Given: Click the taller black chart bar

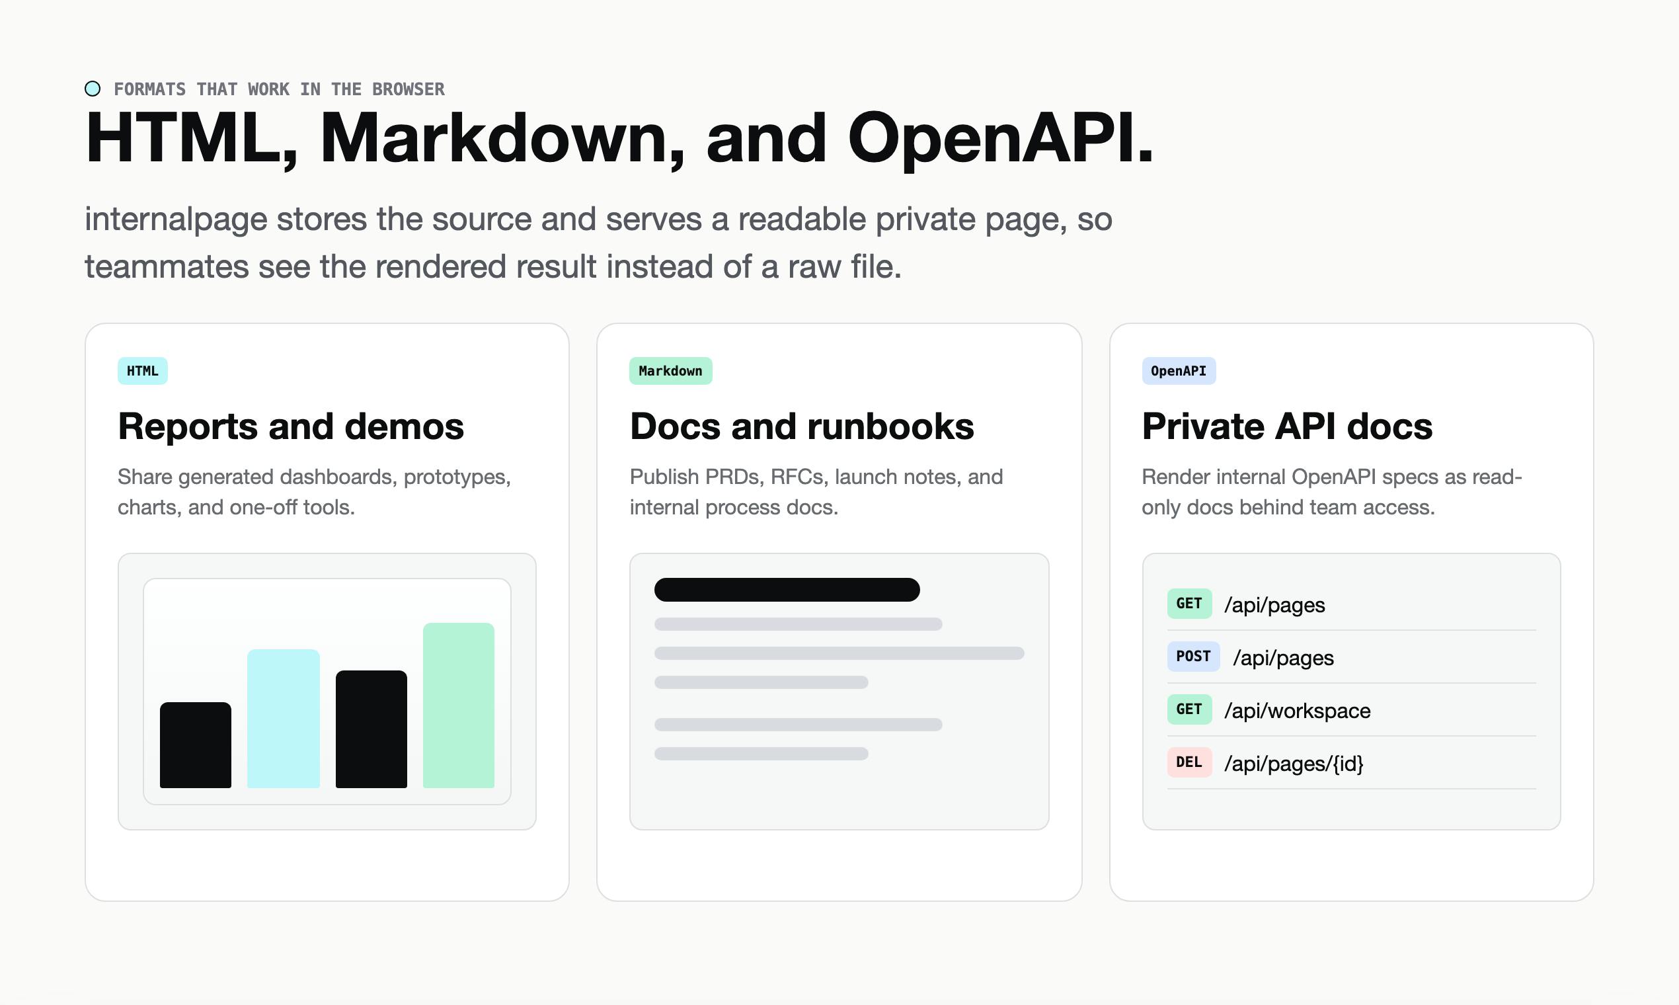Looking at the screenshot, I should pos(371,729).
